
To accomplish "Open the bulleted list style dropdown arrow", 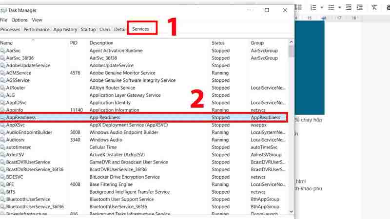I will pyautogui.click(x=339, y=7).
